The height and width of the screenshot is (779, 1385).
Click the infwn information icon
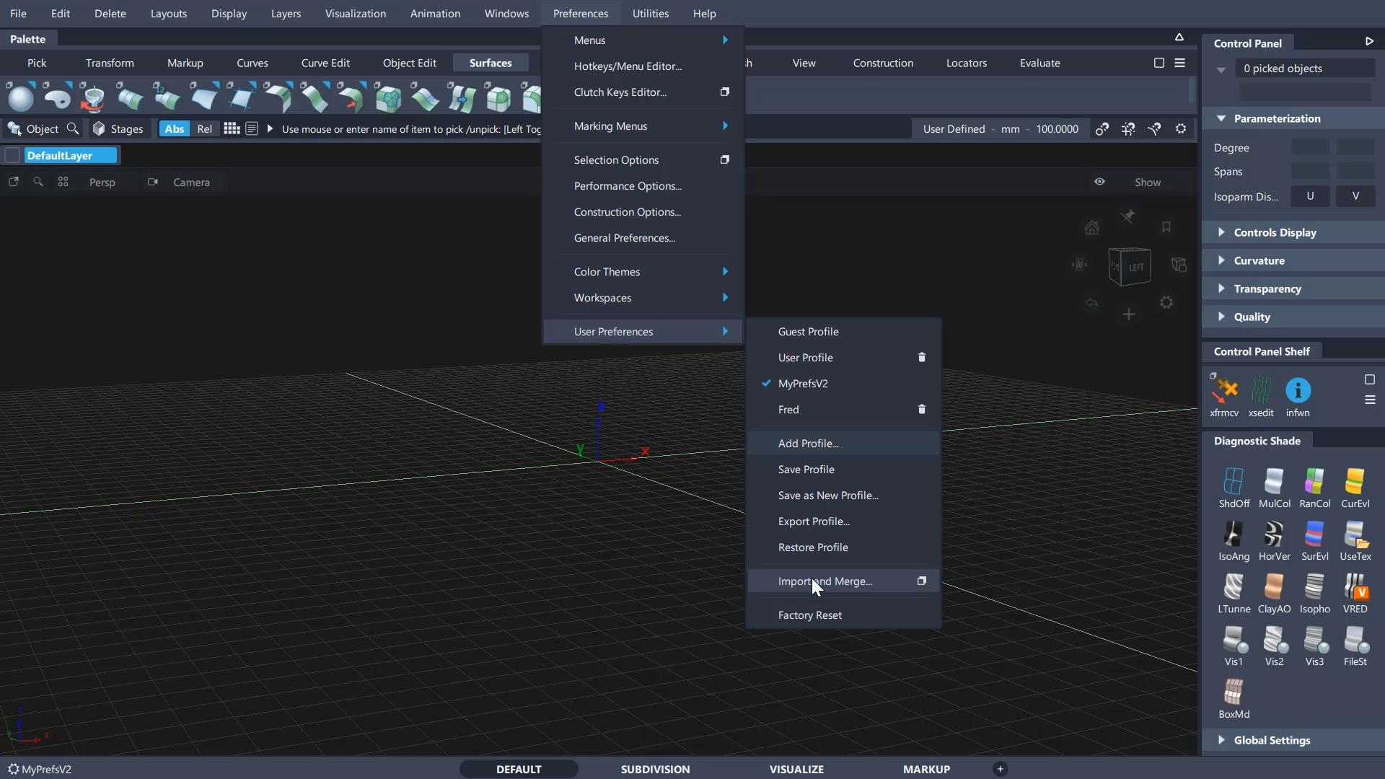(x=1298, y=391)
